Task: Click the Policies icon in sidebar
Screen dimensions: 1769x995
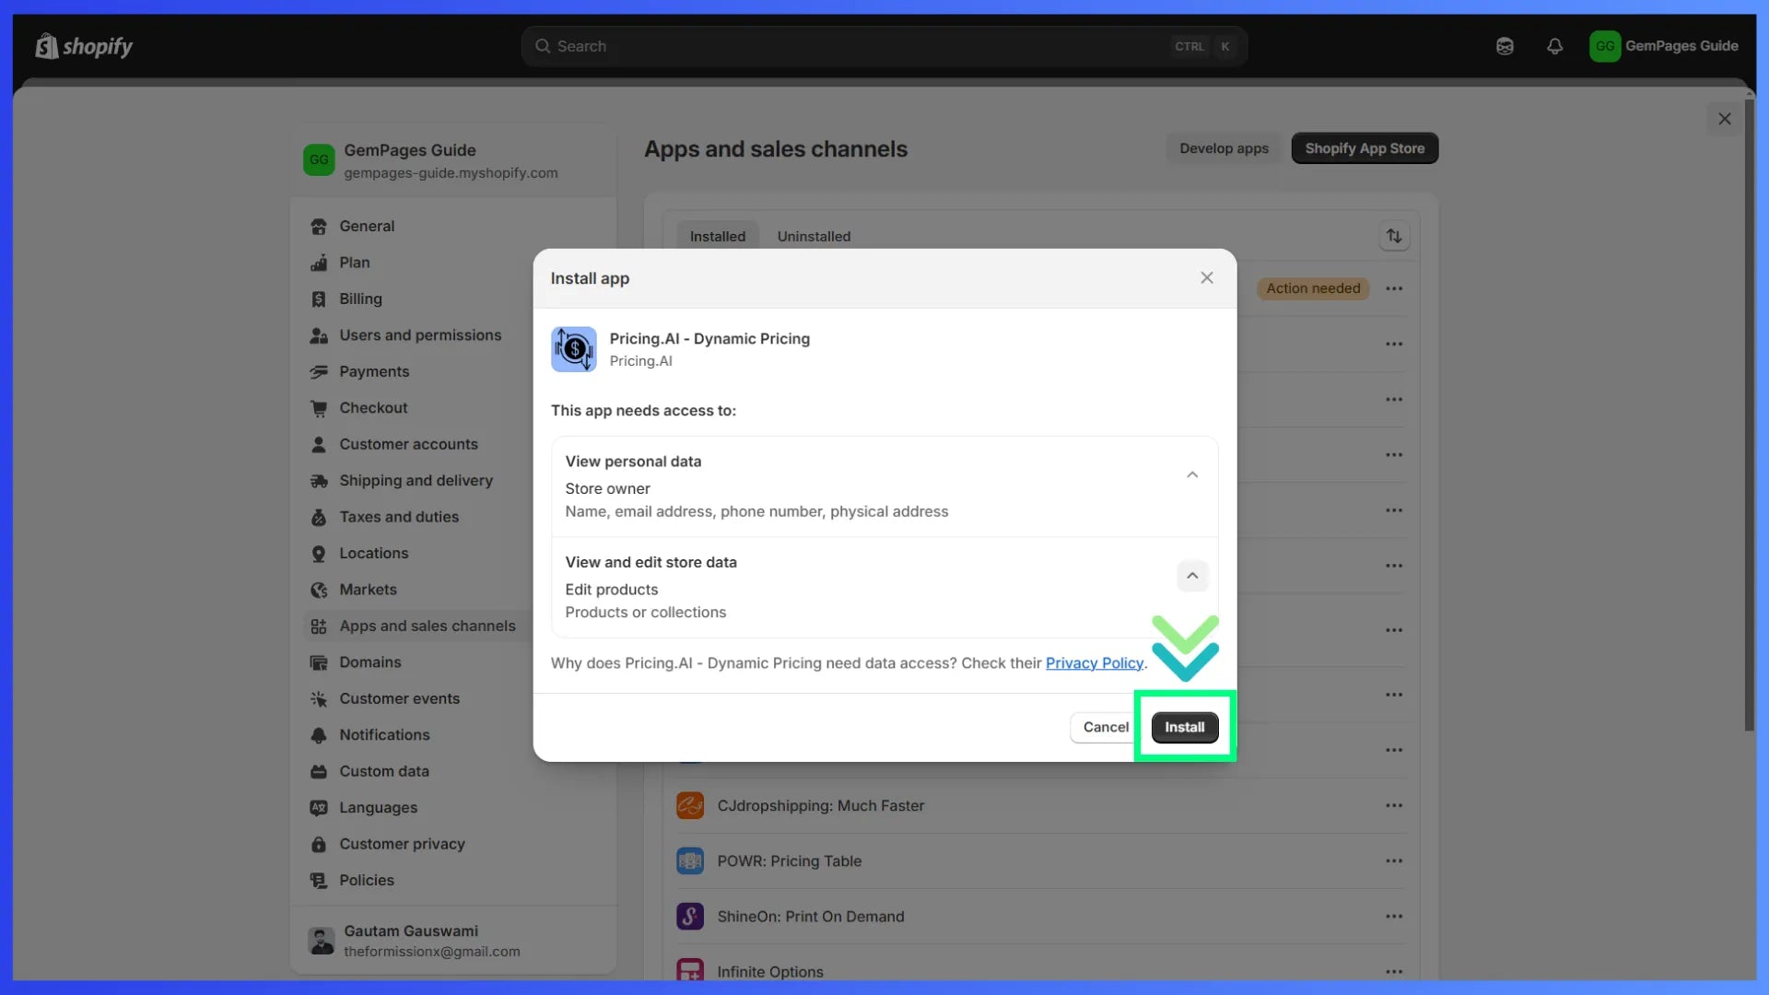Action: click(x=319, y=881)
